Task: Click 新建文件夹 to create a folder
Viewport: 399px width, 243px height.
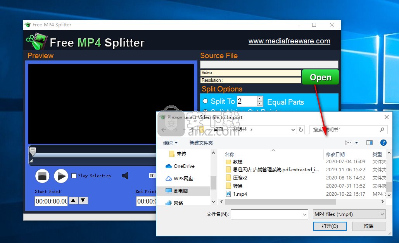Action: click(201, 143)
